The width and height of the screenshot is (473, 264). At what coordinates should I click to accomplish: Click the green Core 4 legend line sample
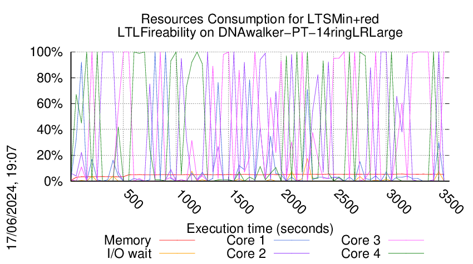[406, 253]
